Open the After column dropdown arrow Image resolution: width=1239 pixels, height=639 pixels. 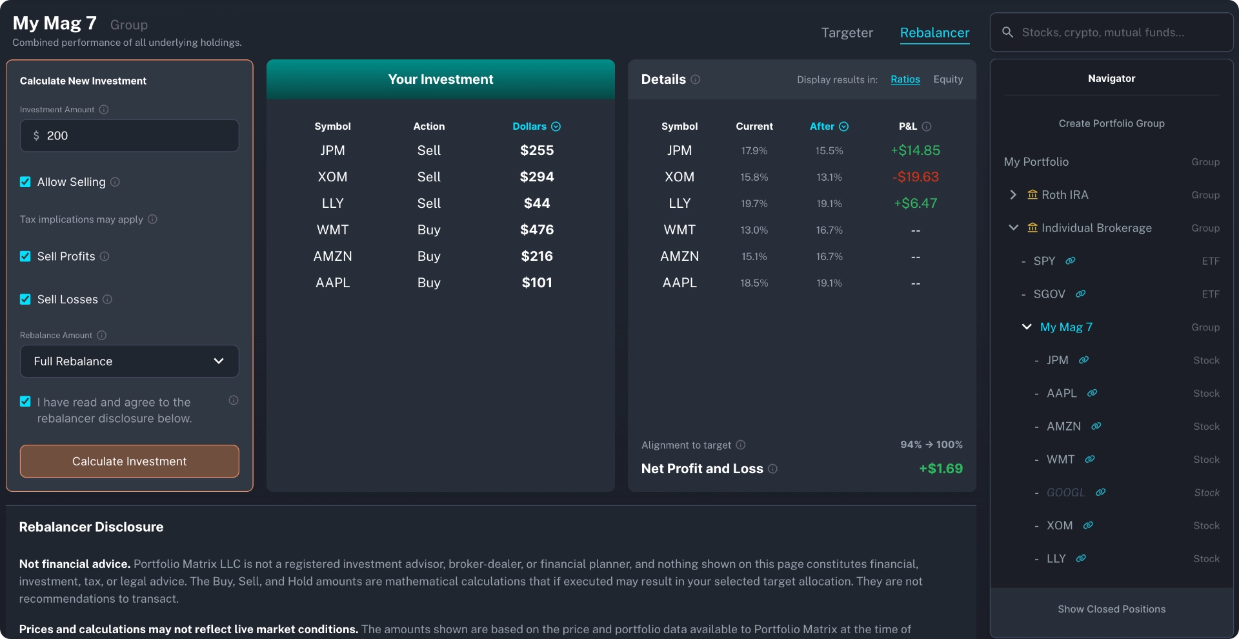(x=843, y=127)
